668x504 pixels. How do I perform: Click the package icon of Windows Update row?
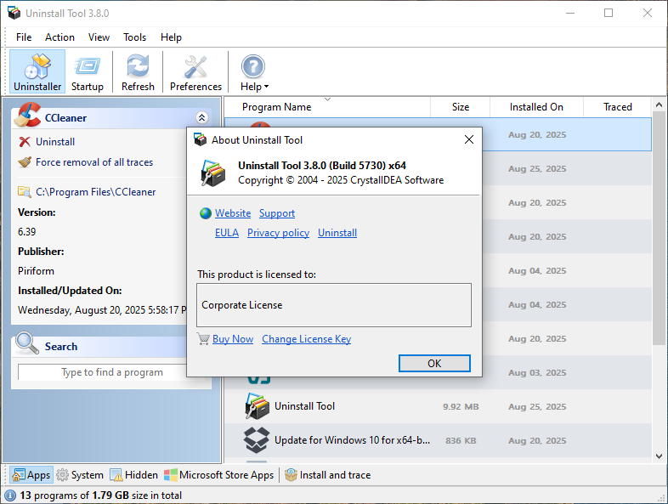[x=257, y=440]
